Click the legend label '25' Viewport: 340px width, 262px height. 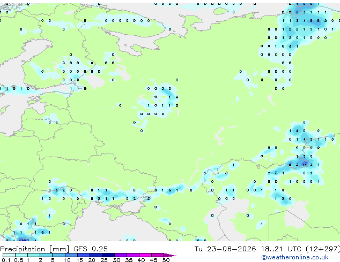click(x=104, y=260)
